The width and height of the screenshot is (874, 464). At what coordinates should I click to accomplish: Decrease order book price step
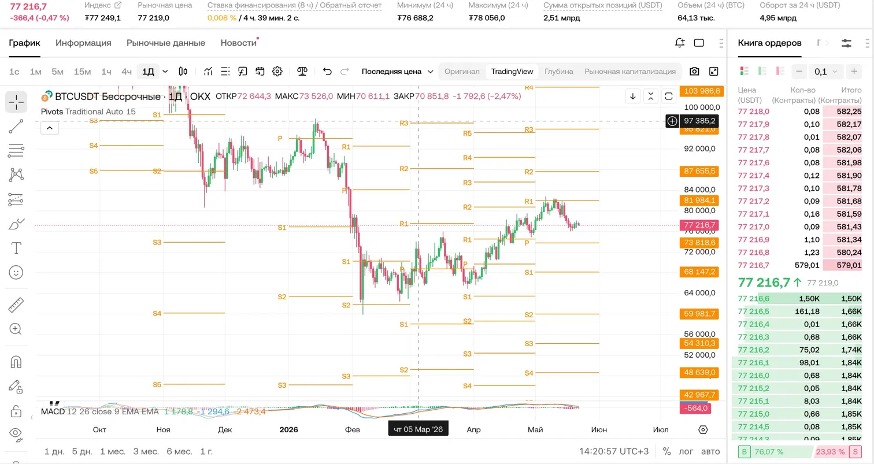tap(799, 72)
